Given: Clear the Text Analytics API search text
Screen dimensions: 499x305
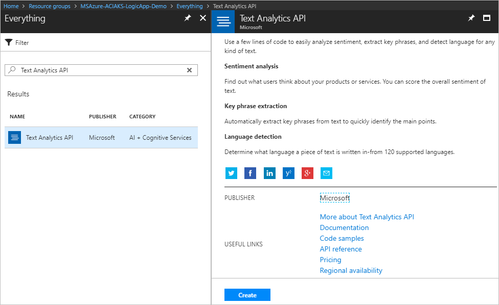Looking at the screenshot, I should click(189, 70).
